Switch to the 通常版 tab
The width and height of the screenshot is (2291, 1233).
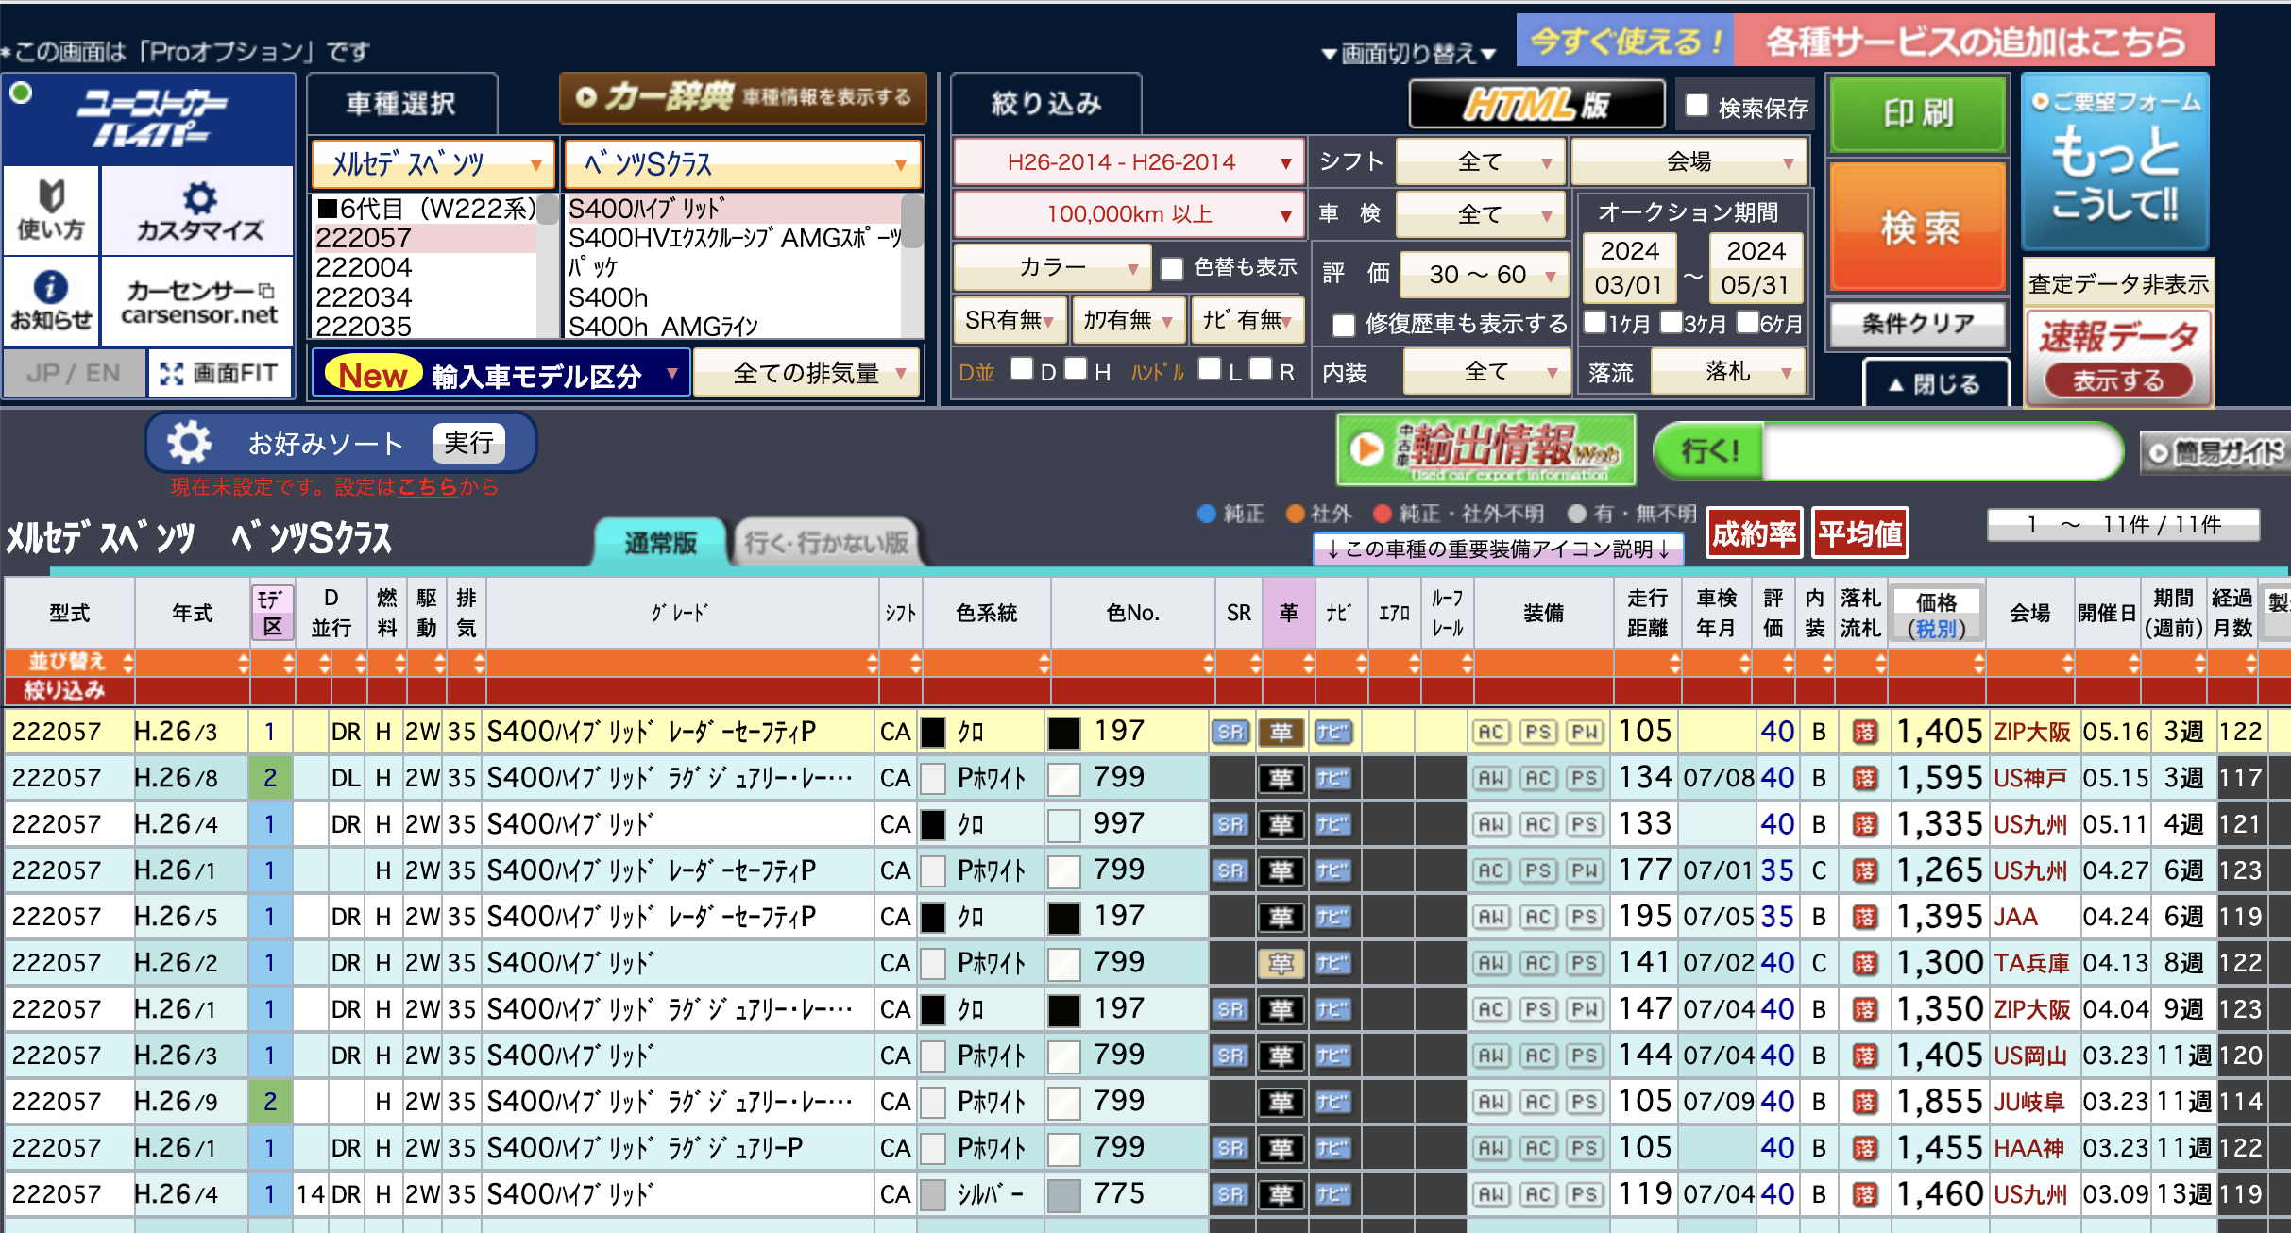(660, 543)
